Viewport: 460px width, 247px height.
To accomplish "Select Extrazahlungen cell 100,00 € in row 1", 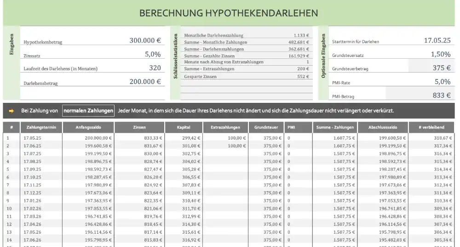I will [x=237, y=138].
